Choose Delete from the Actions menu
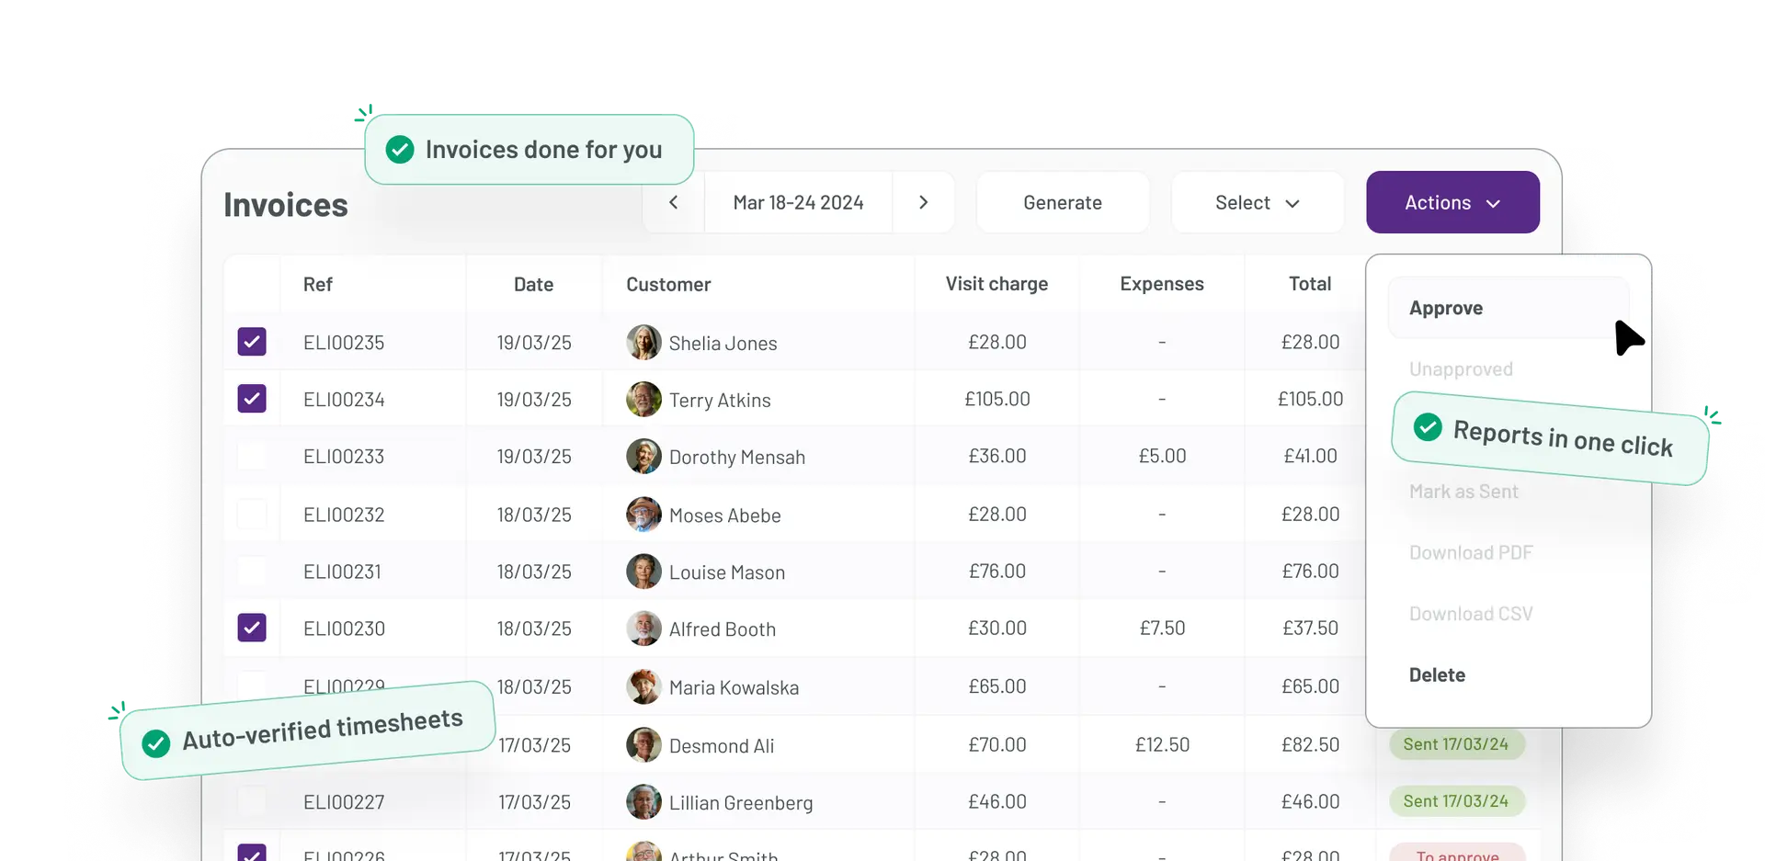 coord(1437,675)
